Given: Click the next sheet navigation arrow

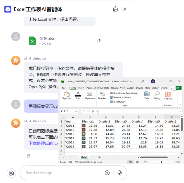Looking at the screenshot, I should pyautogui.click(x=70, y=157).
